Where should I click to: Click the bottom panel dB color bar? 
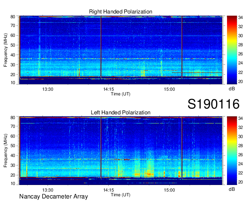[x=232, y=151]
